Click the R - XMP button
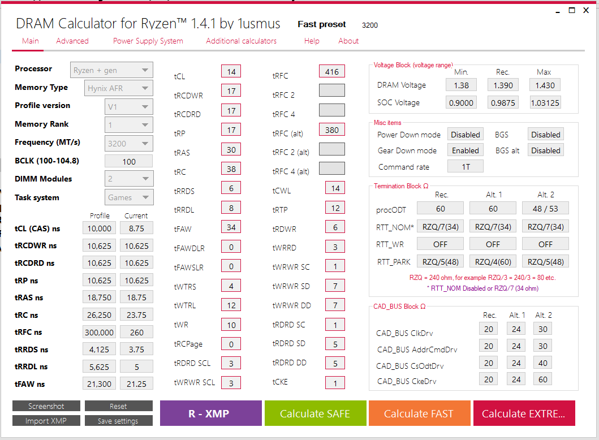 tap(211, 413)
